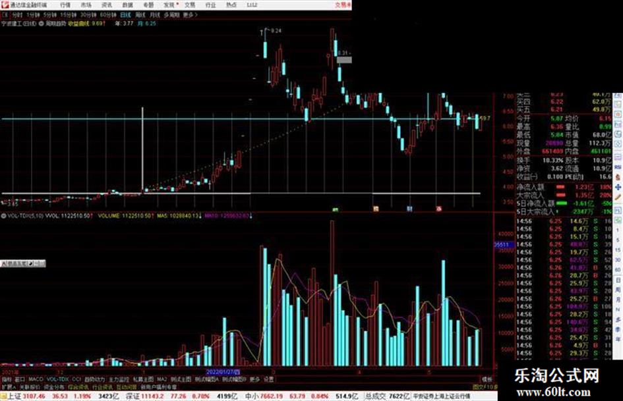Click the red 交易 button at top right
Image resolution: width=623 pixels, height=401 pixels.
click(343, 5)
